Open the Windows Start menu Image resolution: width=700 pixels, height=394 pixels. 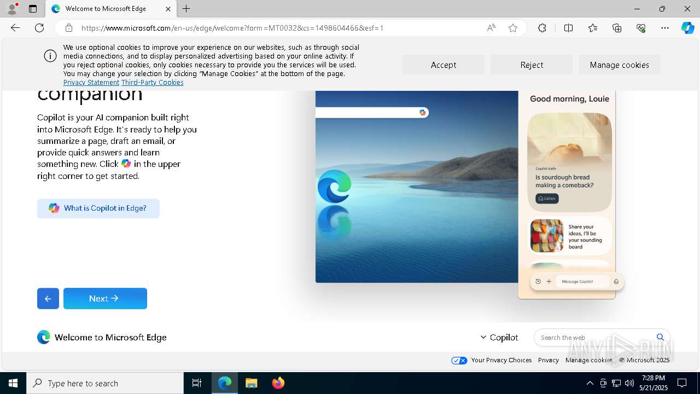pos(13,383)
